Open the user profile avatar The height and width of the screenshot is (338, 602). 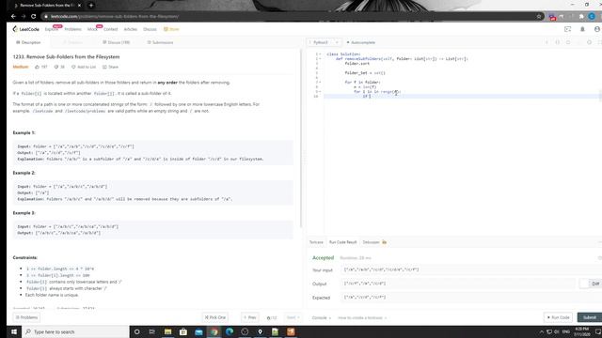(x=597, y=29)
